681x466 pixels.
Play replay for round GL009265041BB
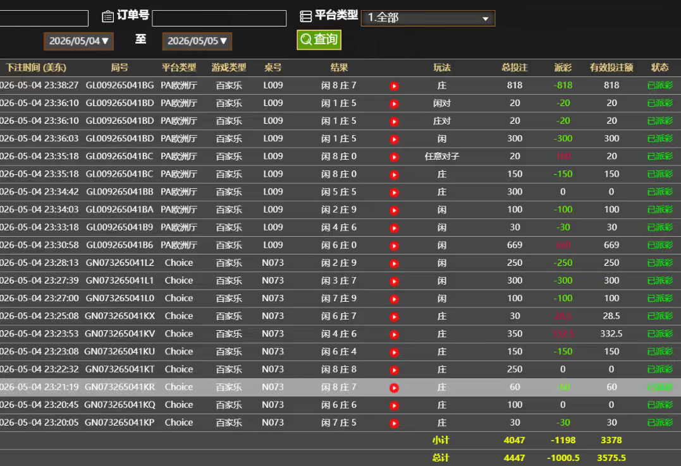[x=394, y=193]
